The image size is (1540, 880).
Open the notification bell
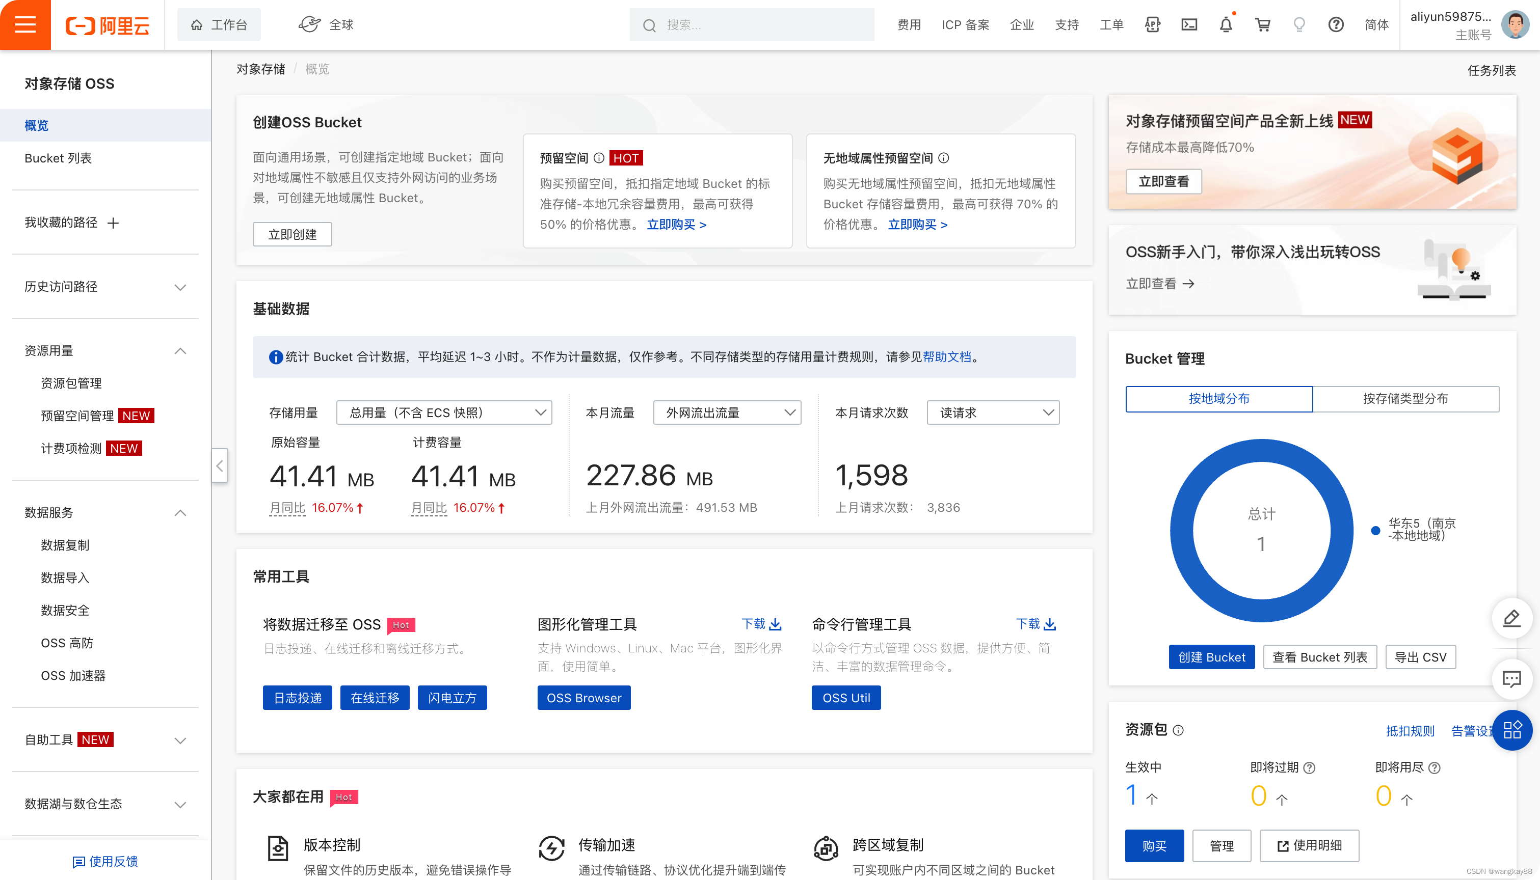(1226, 25)
